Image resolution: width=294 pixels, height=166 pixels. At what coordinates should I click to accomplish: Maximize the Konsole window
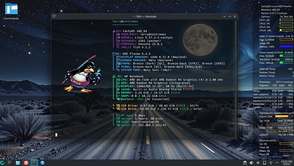pos(230,17)
